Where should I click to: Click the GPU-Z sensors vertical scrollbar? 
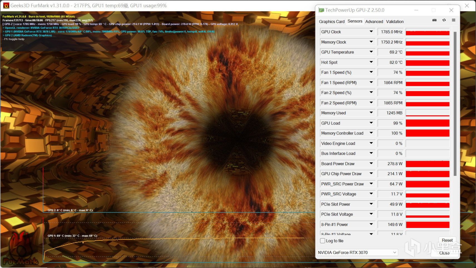[455, 104]
